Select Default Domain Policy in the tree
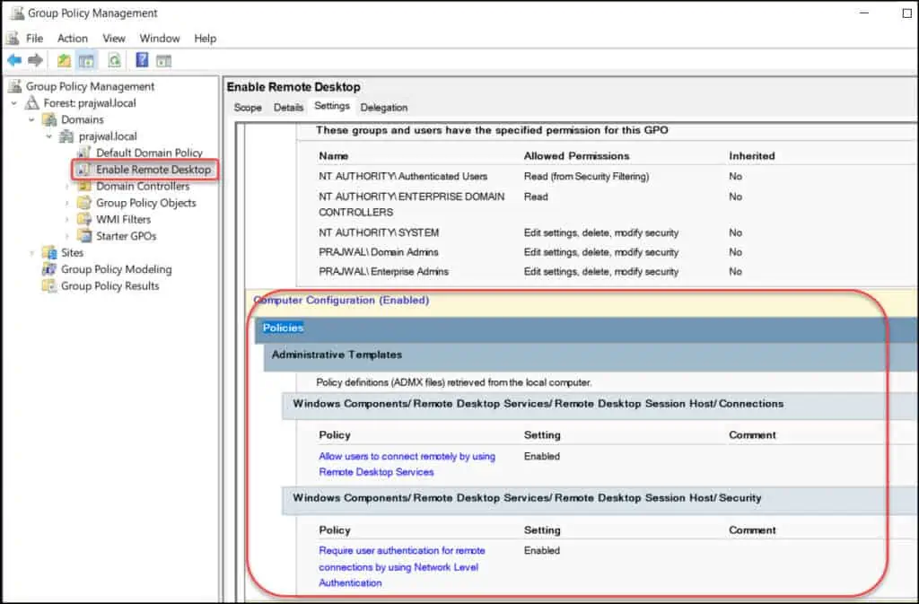Viewport: 919px width, 604px height. point(150,153)
